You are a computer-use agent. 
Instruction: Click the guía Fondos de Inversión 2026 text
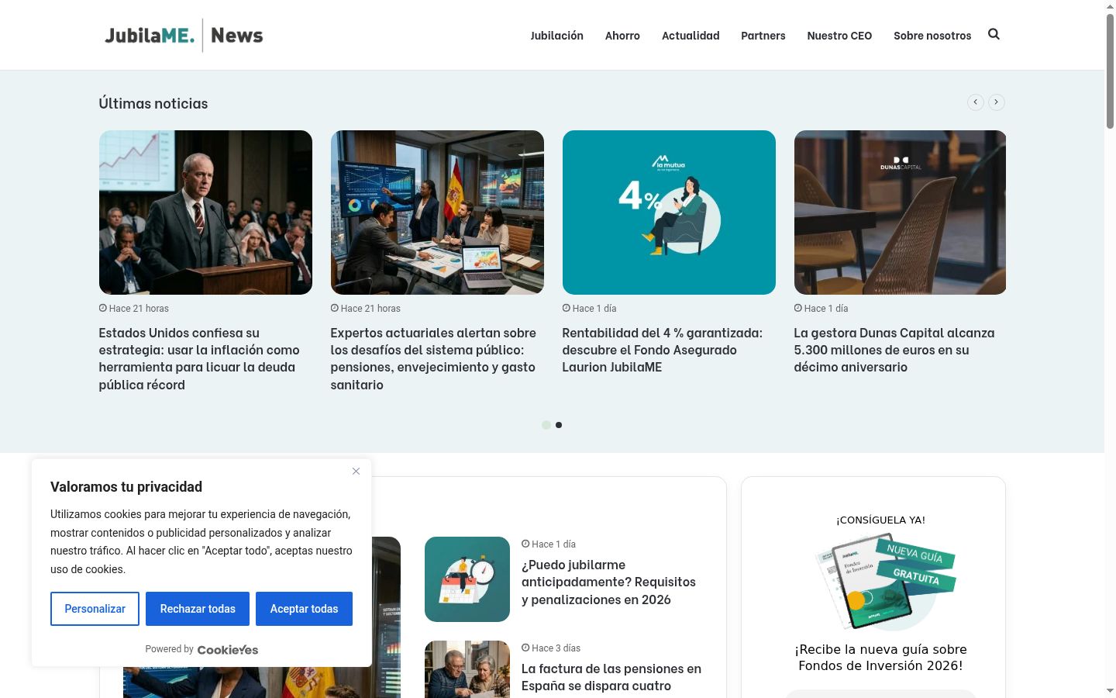pyautogui.click(x=880, y=658)
